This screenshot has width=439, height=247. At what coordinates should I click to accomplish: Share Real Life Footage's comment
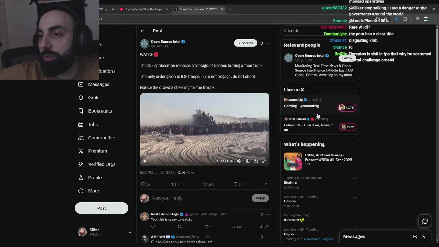click(267, 227)
